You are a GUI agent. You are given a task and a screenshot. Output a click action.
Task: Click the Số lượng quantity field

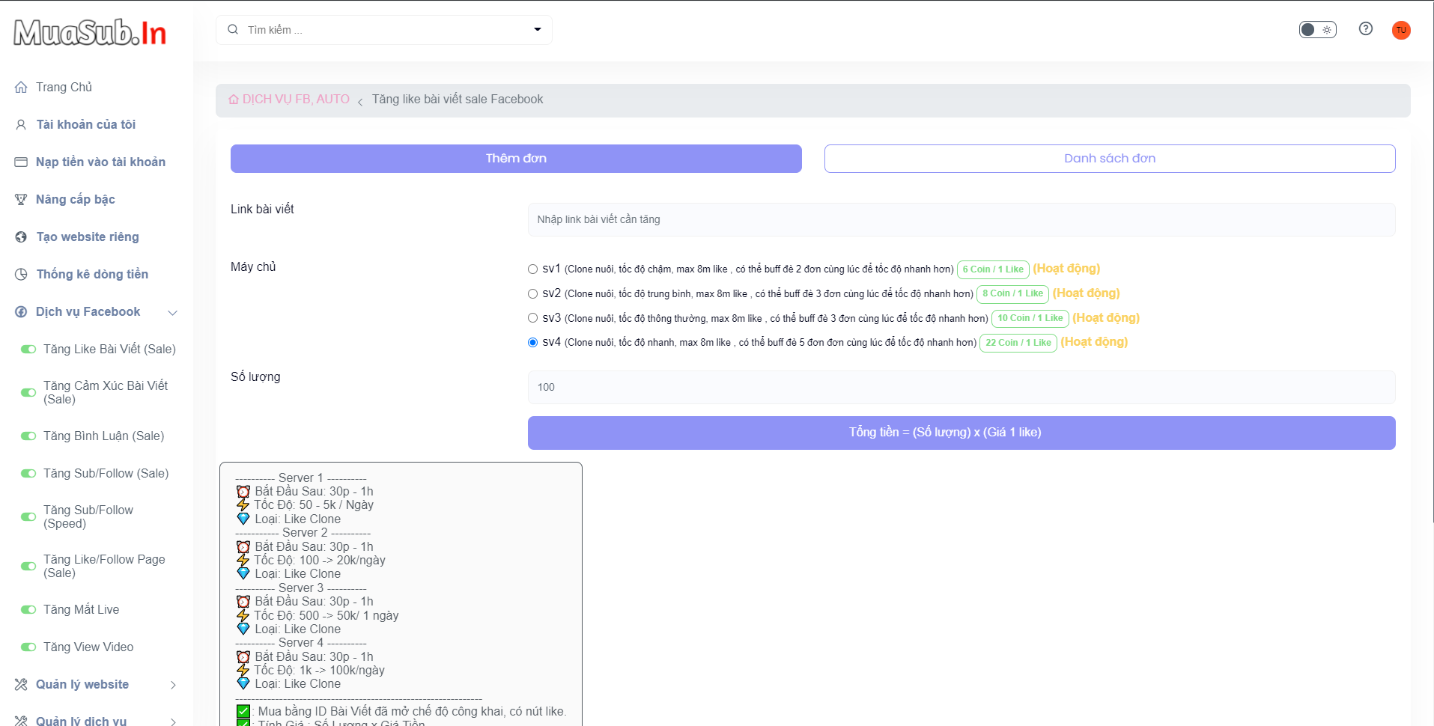click(x=961, y=387)
